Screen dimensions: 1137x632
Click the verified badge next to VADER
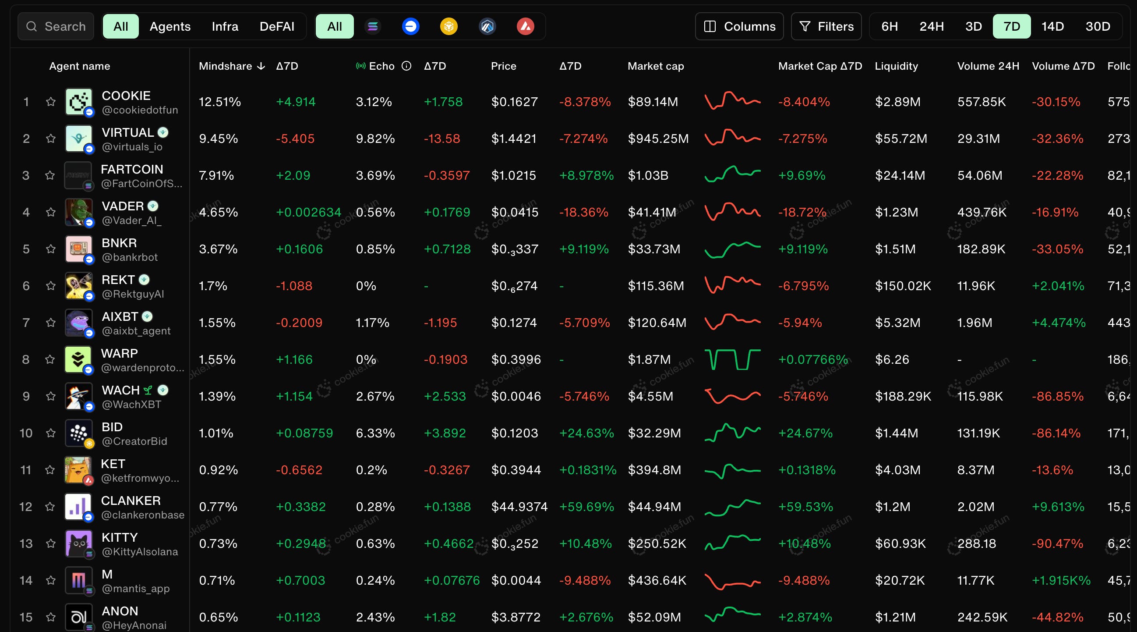(x=153, y=206)
